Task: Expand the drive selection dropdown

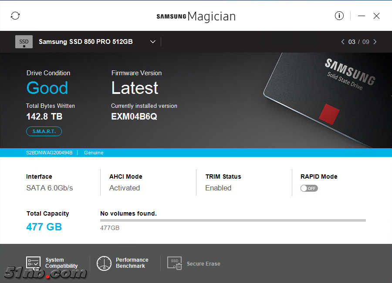Action: [x=153, y=42]
